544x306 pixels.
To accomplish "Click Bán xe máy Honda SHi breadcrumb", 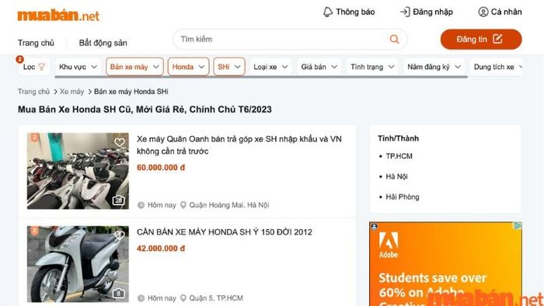I will click(131, 92).
